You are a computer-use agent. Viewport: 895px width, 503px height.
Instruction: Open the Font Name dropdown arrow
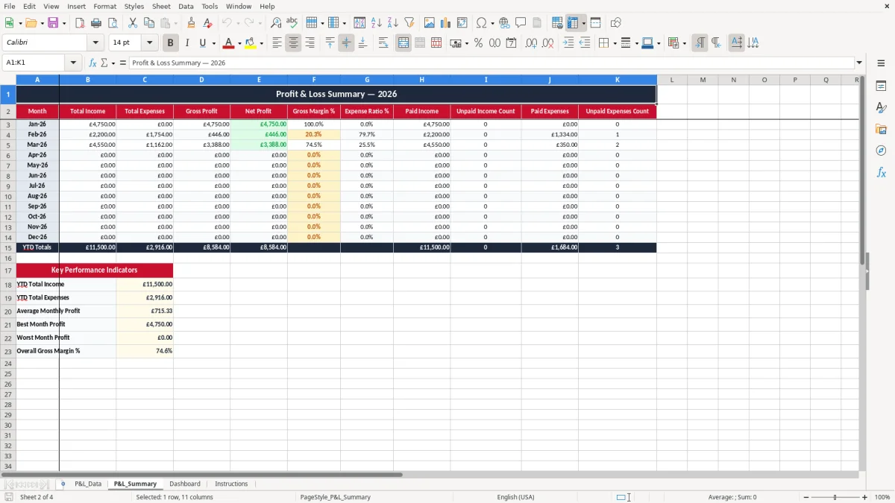pyautogui.click(x=95, y=43)
